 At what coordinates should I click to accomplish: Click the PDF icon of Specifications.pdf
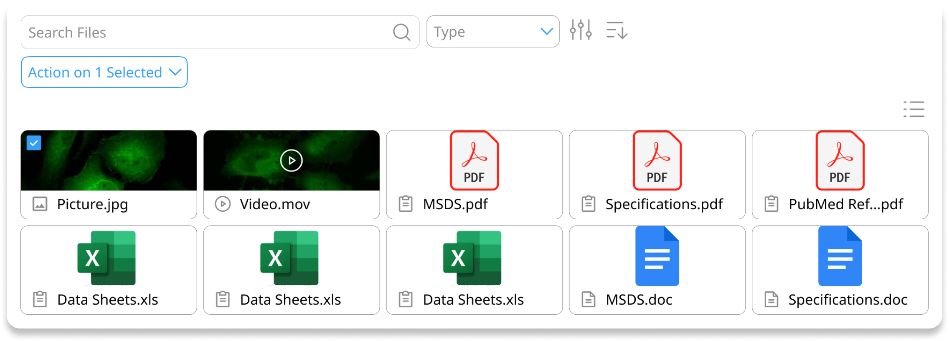pyautogui.click(x=657, y=160)
